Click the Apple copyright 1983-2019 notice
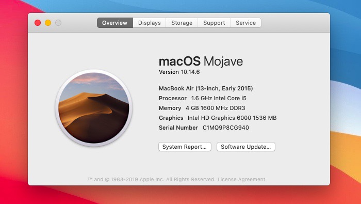This screenshot has height=204, width=361. (x=152, y=179)
